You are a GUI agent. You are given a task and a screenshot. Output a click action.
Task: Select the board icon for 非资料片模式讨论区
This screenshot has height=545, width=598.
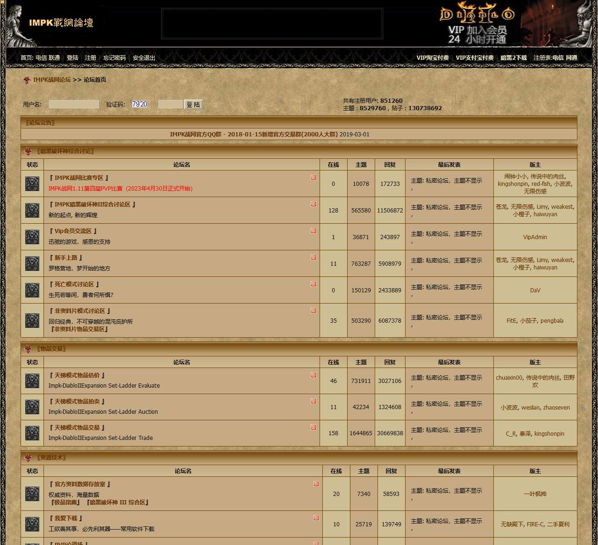tap(32, 321)
